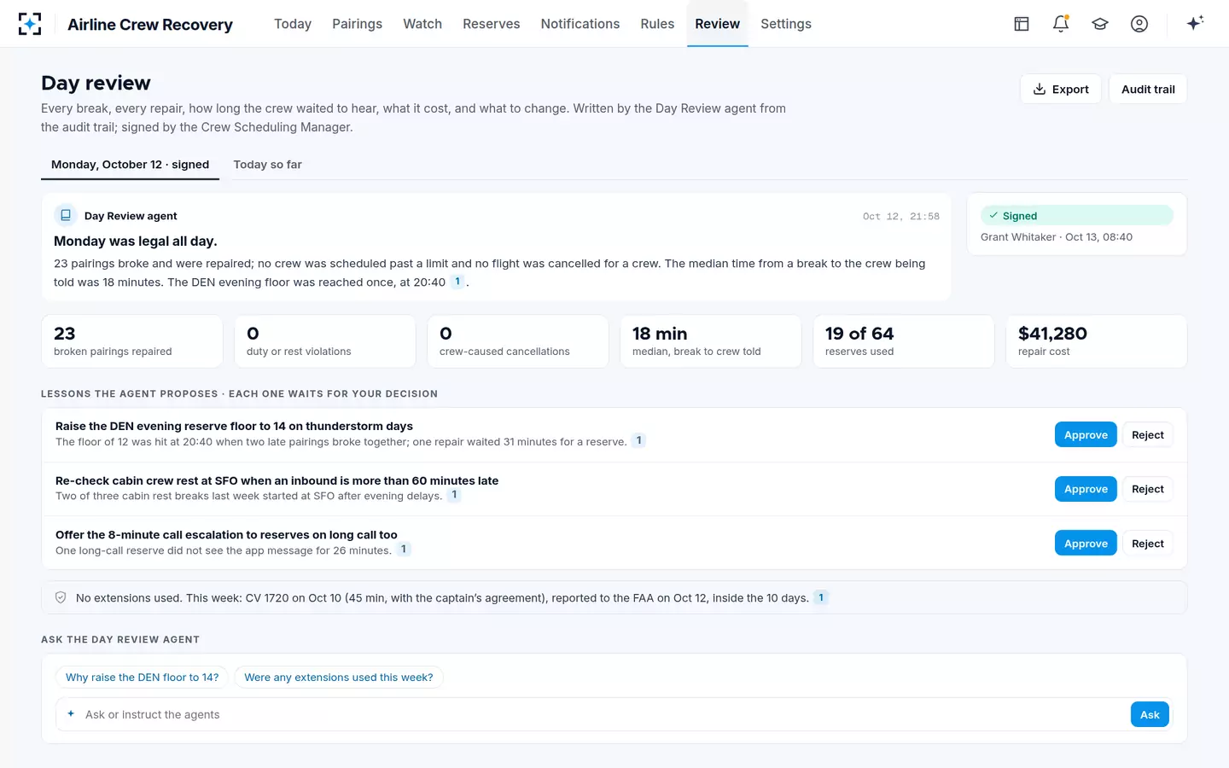This screenshot has height=768, width=1229.
Task: Open citation 1 on the call escalation lesson
Action: pyautogui.click(x=404, y=550)
